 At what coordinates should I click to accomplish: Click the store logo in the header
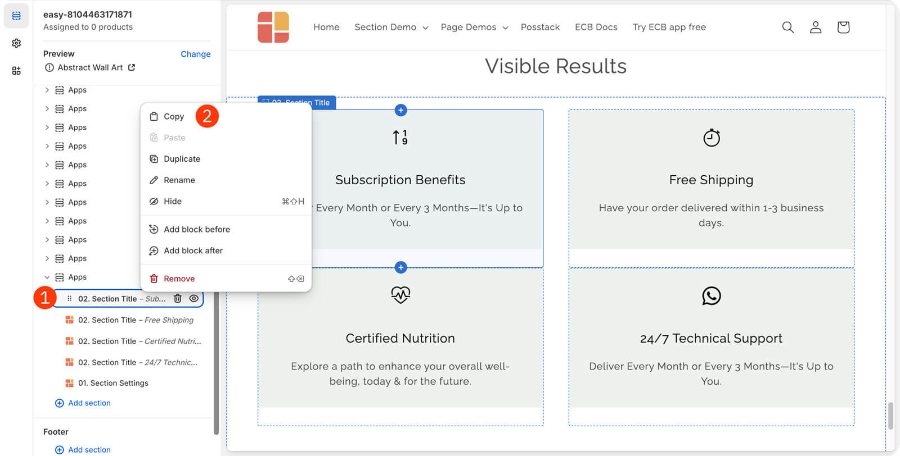pyautogui.click(x=273, y=27)
